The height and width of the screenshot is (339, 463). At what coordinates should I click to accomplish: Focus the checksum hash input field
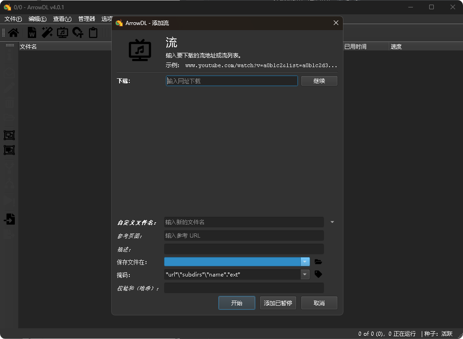coord(244,288)
